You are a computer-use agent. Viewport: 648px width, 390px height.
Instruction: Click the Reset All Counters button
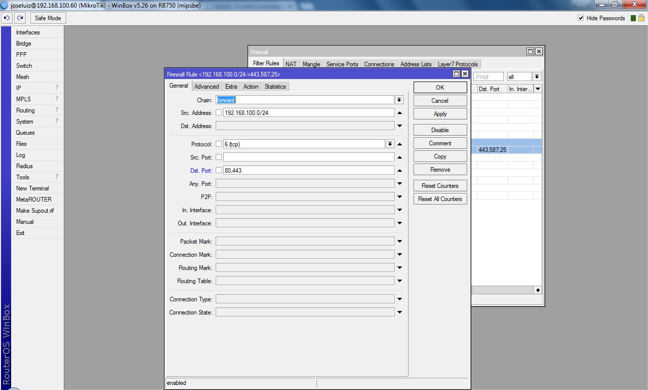coord(440,199)
